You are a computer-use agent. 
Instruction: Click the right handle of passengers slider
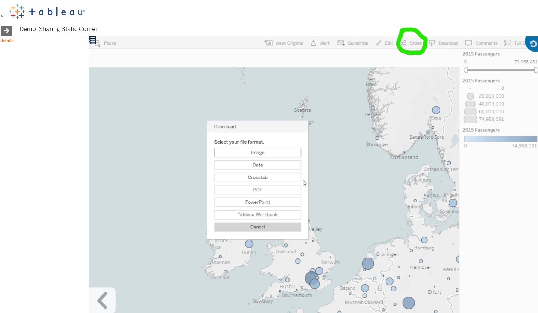pos(536,70)
